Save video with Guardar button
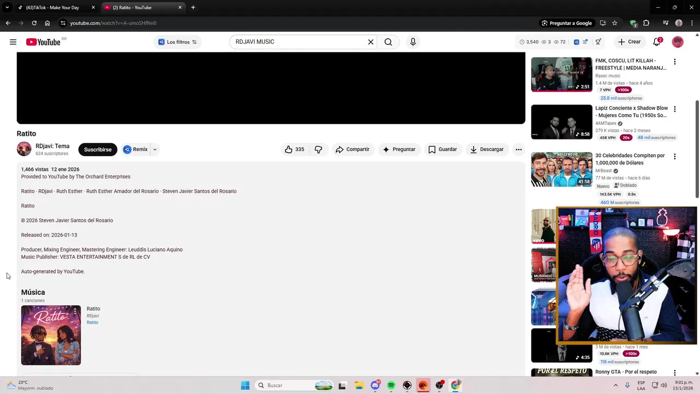The image size is (700, 394). click(442, 149)
